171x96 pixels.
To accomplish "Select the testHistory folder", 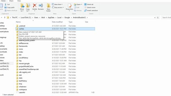I will pyautogui.click(x=23, y=81).
